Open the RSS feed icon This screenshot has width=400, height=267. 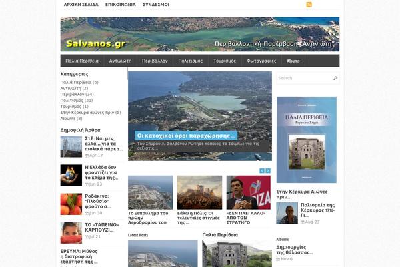click(309, 5)
